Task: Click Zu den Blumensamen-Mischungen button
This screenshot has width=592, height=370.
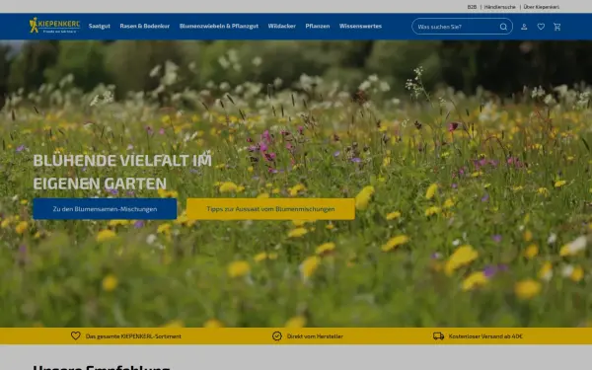Action: pos(105,209)
